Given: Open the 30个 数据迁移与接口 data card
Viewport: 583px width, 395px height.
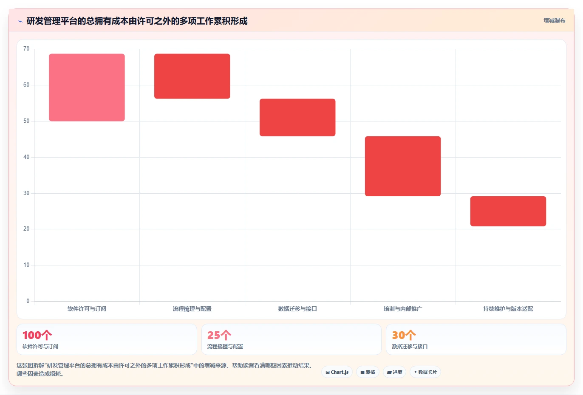Looking at the screenshot, I should (x=476, y=339).
